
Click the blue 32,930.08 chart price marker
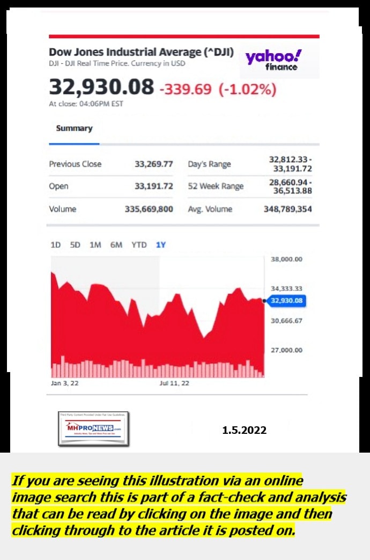point(286,301)
